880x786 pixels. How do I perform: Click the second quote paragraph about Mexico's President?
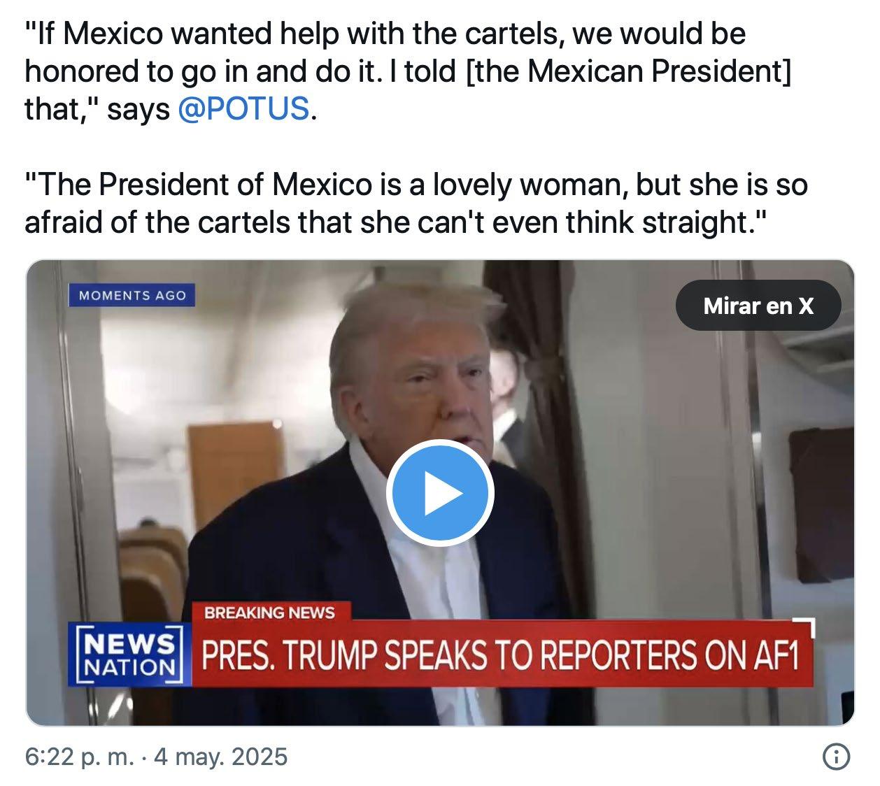(416, 203)
